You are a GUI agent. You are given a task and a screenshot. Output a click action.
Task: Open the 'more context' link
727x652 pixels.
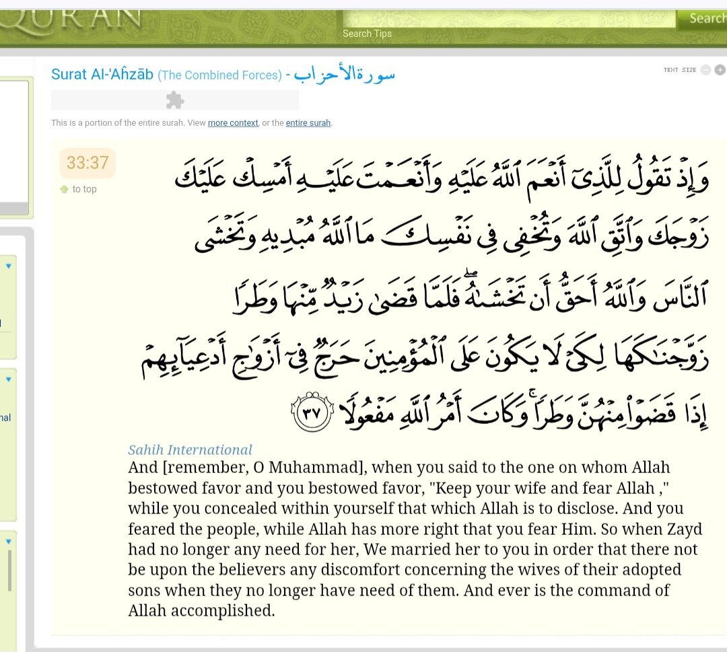point(233,123)
